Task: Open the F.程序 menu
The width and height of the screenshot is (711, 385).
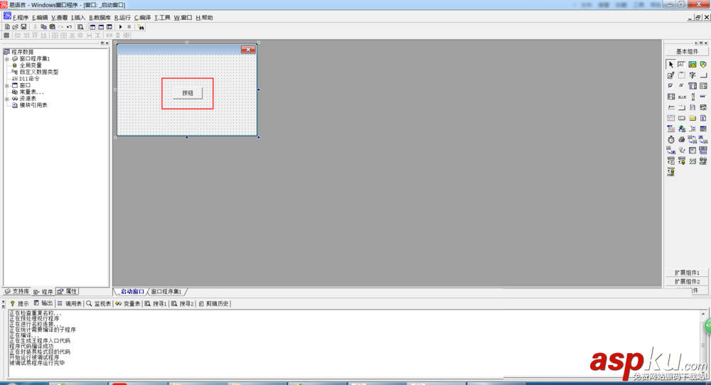Action: pyautogui.click(x=21, y=18)
